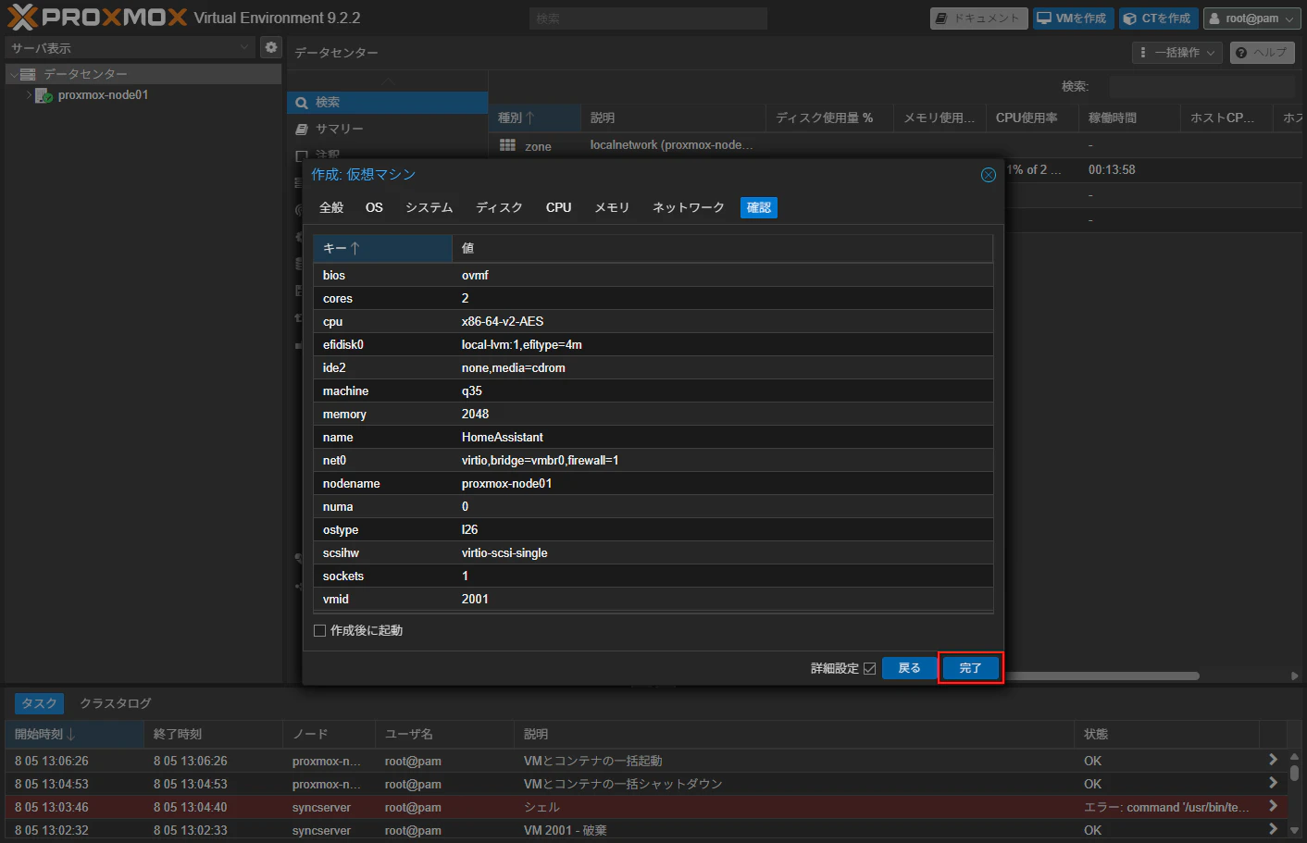Image resolution: width=1307 pixels, height=843 pixels.
Task: Click the Back button
Action: click(910, 668)
